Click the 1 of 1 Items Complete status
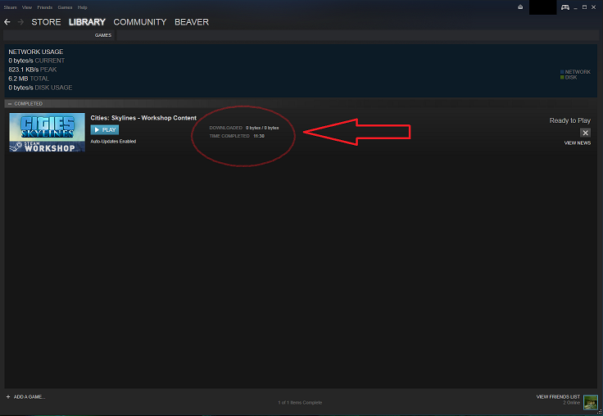 tap(300, 403)
